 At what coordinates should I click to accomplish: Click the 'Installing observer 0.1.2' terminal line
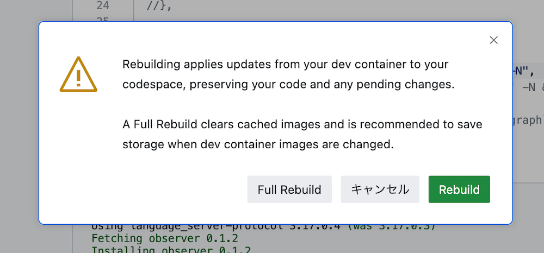pos(171,250)
